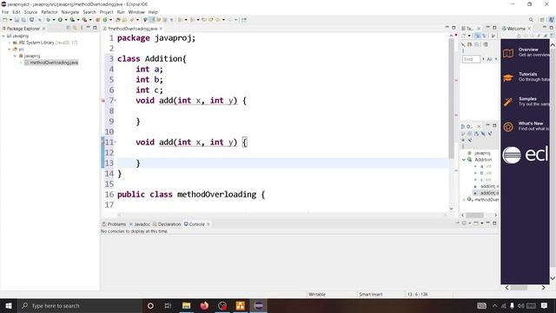The width and height of the screenshot is (556, 313).
Task: Click the Find field in Task List
Action: click(x=471, y=59)
